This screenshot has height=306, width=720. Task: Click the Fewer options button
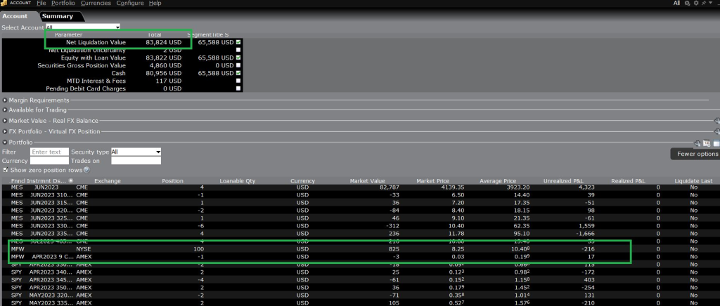point(696,154)
